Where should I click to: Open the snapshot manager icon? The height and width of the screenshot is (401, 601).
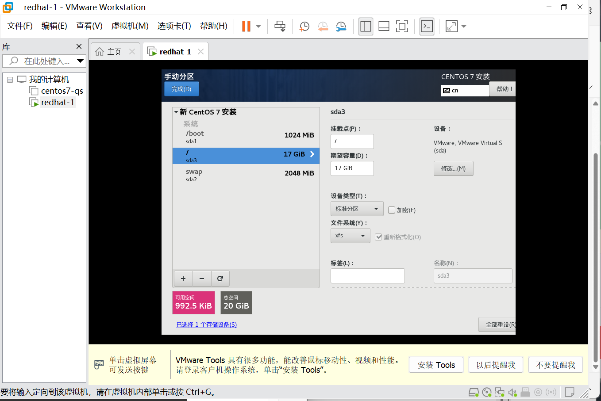point(341,27)
